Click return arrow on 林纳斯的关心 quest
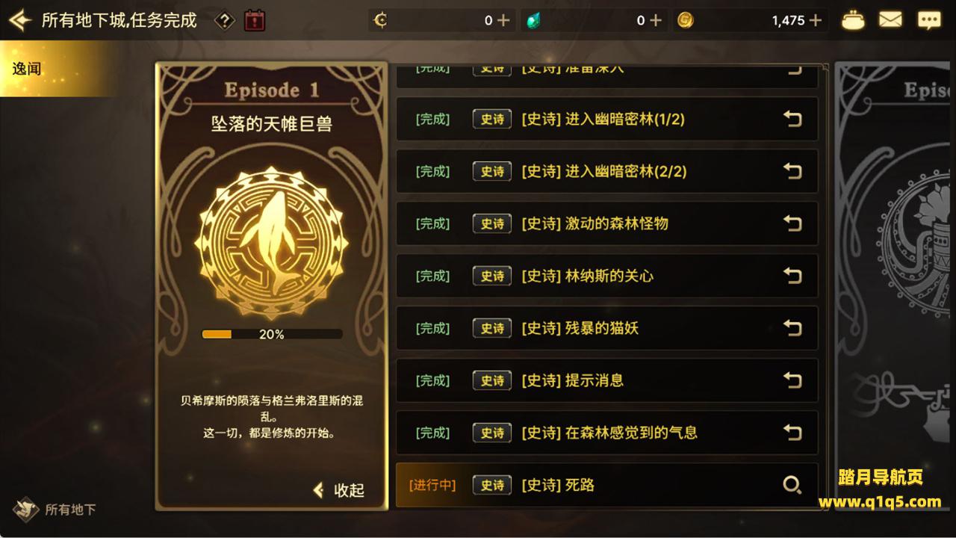956x538 pixels. tap(792, 276)
